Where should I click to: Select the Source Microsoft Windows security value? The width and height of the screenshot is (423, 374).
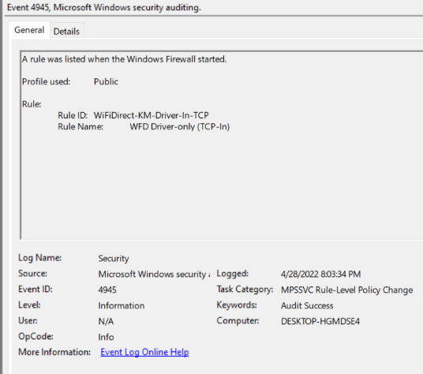(154, 275)
